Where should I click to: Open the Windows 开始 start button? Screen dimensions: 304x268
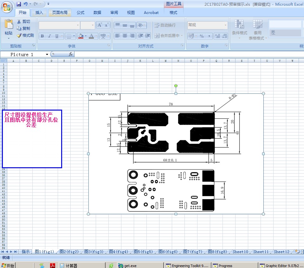coord(8,265)
